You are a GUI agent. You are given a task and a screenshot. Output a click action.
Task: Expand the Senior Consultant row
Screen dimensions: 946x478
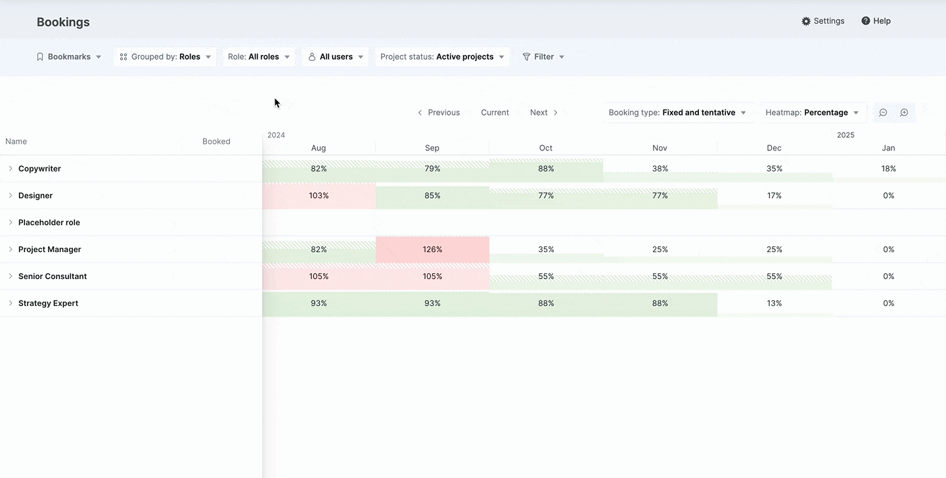coord(11,276)
